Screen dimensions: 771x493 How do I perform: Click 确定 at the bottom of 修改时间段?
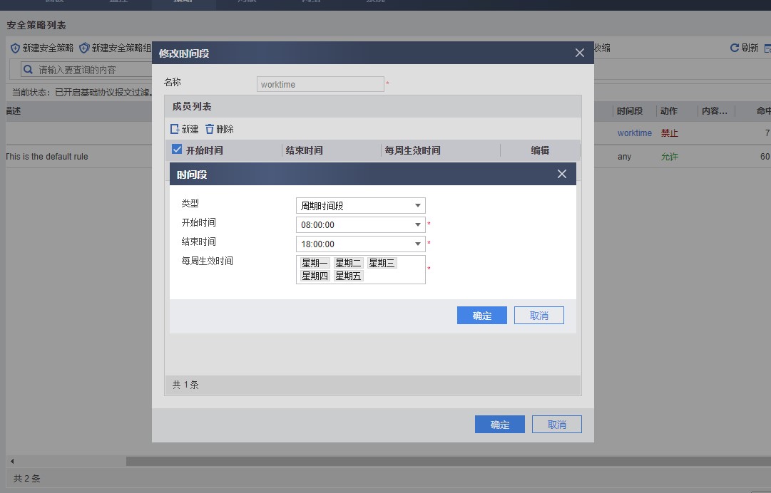[499, 425]
